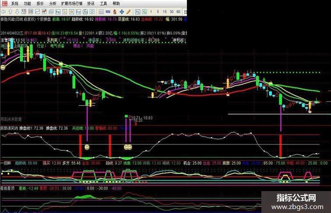Click the FS toolbar icon
This screenshot has width=331, height=213.
pyautogui.click(x=138, y=12)
